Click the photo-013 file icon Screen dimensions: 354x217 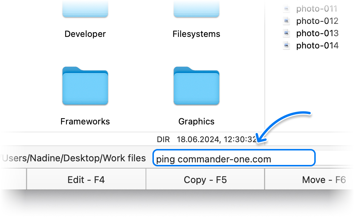(286, 33)
